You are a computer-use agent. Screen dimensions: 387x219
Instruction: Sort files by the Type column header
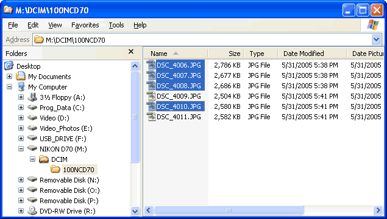(x=261, y=54)
